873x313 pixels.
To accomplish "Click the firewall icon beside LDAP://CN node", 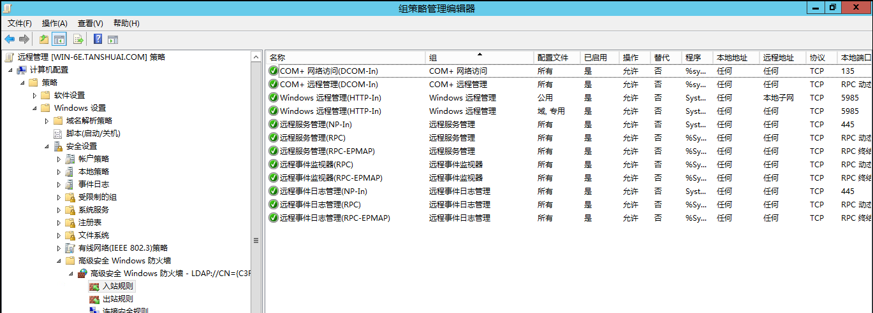I will click(82, 274).
